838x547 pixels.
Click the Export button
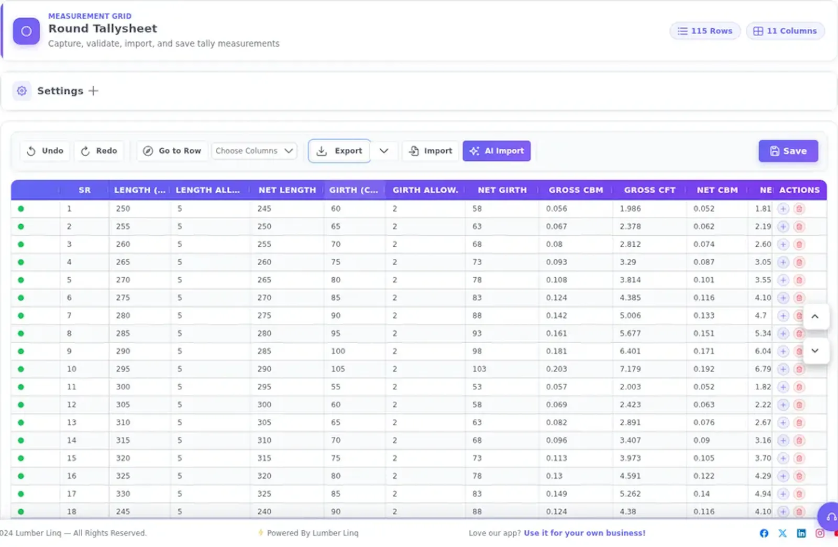click(x=339, y=151)
